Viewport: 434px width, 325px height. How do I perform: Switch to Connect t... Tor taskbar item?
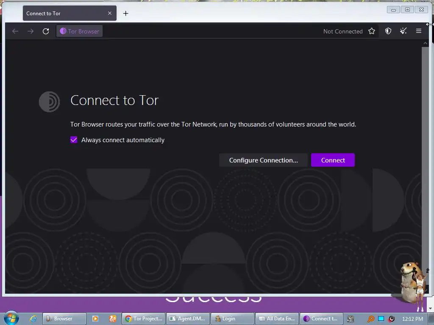pos(321,319)
